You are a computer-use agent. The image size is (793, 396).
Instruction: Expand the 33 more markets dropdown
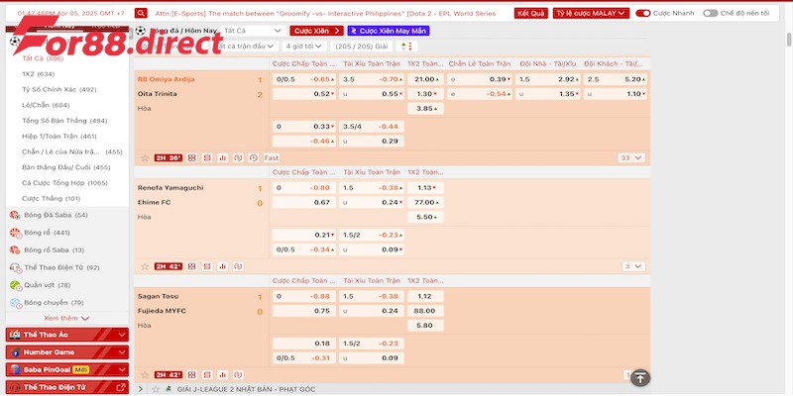coord(628,157)
